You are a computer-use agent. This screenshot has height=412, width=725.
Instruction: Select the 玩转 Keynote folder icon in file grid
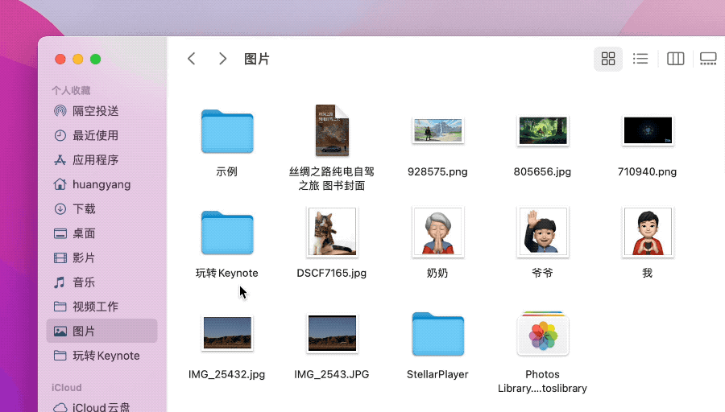[x=227, y=233]
